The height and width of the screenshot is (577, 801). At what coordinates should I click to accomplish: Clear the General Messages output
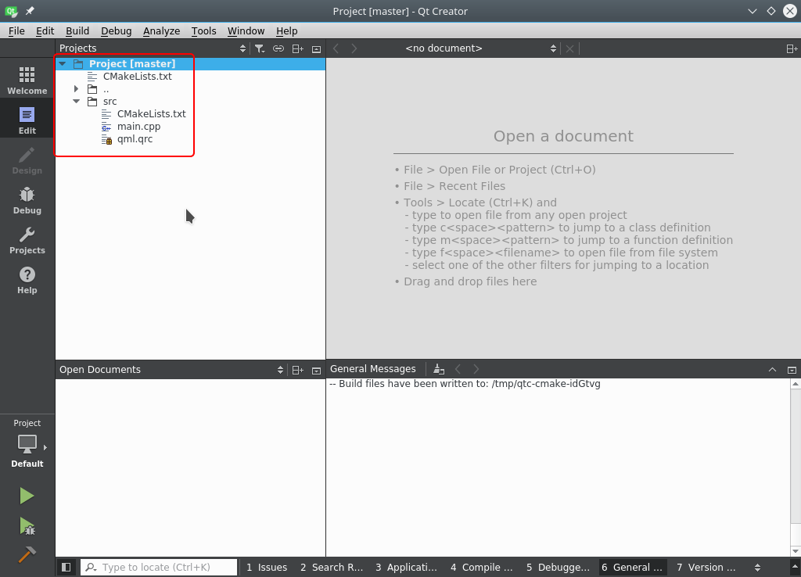(x=439, y=369)
